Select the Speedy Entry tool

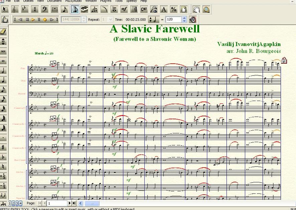tap(75, 9)
